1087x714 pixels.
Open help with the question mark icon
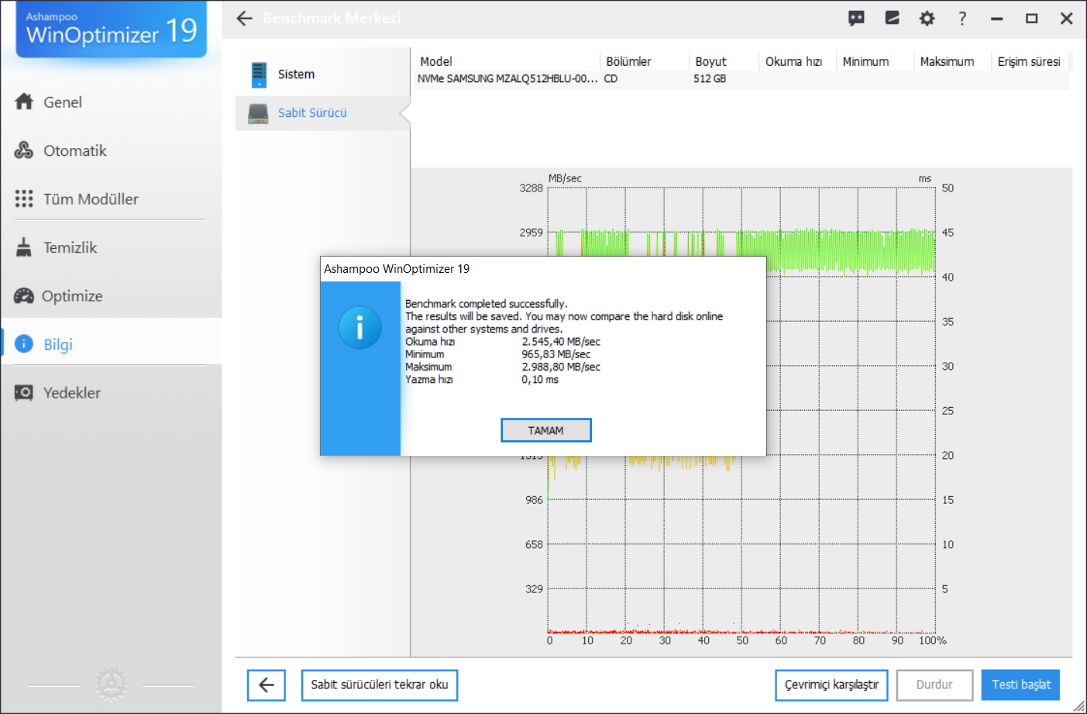pyautogui.click(x=962, y=19)
